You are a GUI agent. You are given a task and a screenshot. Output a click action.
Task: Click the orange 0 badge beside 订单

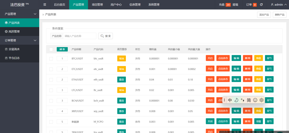[255, 5]
